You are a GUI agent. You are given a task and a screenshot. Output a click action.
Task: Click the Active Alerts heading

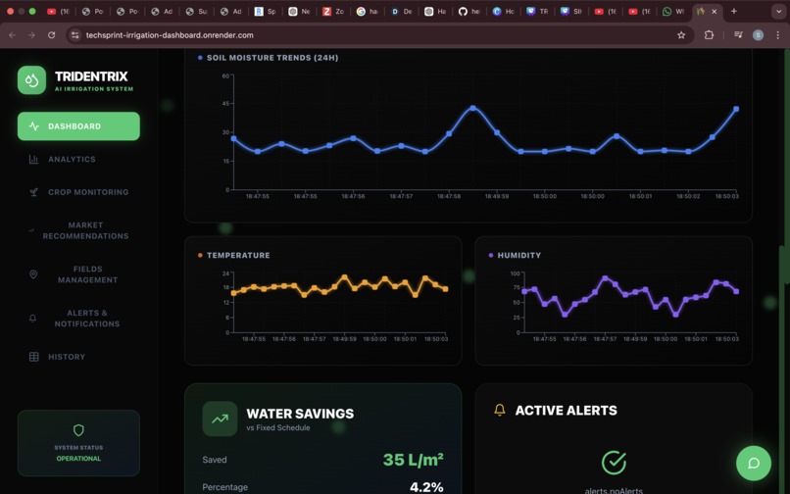coord(566,411)
